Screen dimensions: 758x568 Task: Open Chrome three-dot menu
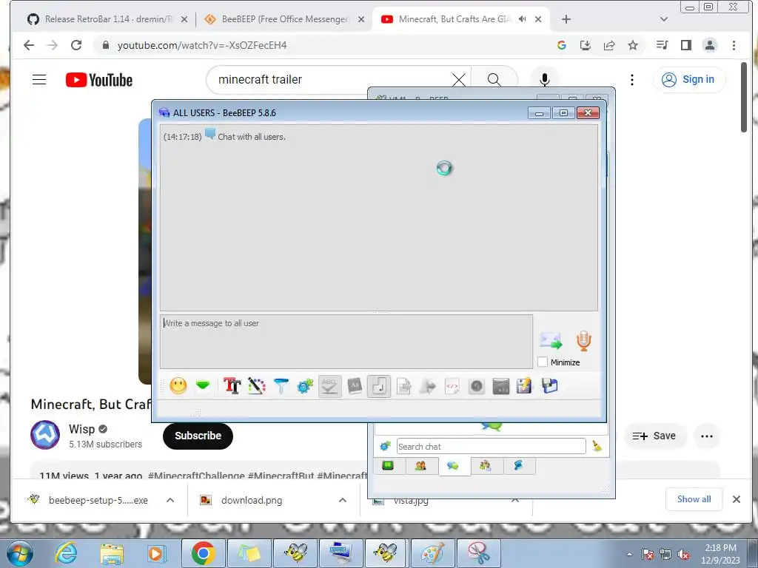(x=734, y=45)
